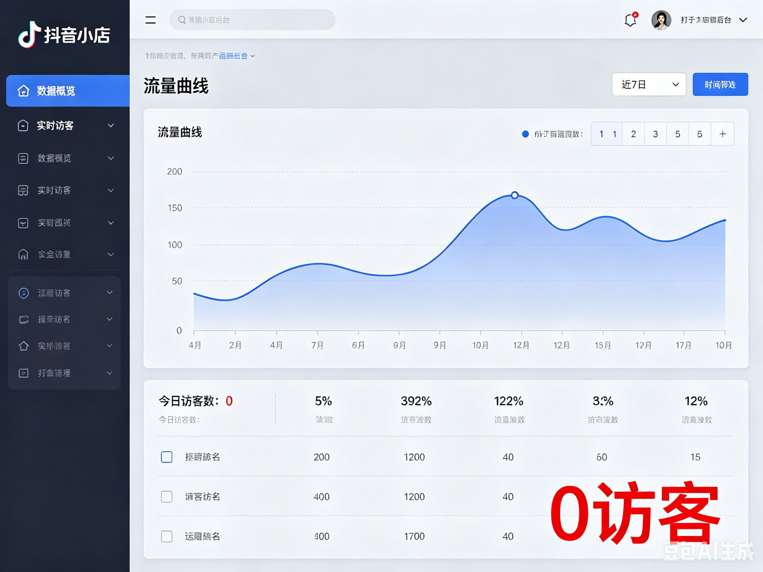Image resolution: width=763 pixels, height=572 pixels.
Task: Click the 提示访客 card icon
Action: pos(24,319)
